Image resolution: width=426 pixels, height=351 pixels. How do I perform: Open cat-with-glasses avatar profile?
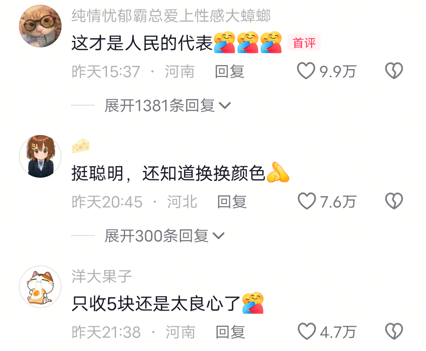coord(40,26)
